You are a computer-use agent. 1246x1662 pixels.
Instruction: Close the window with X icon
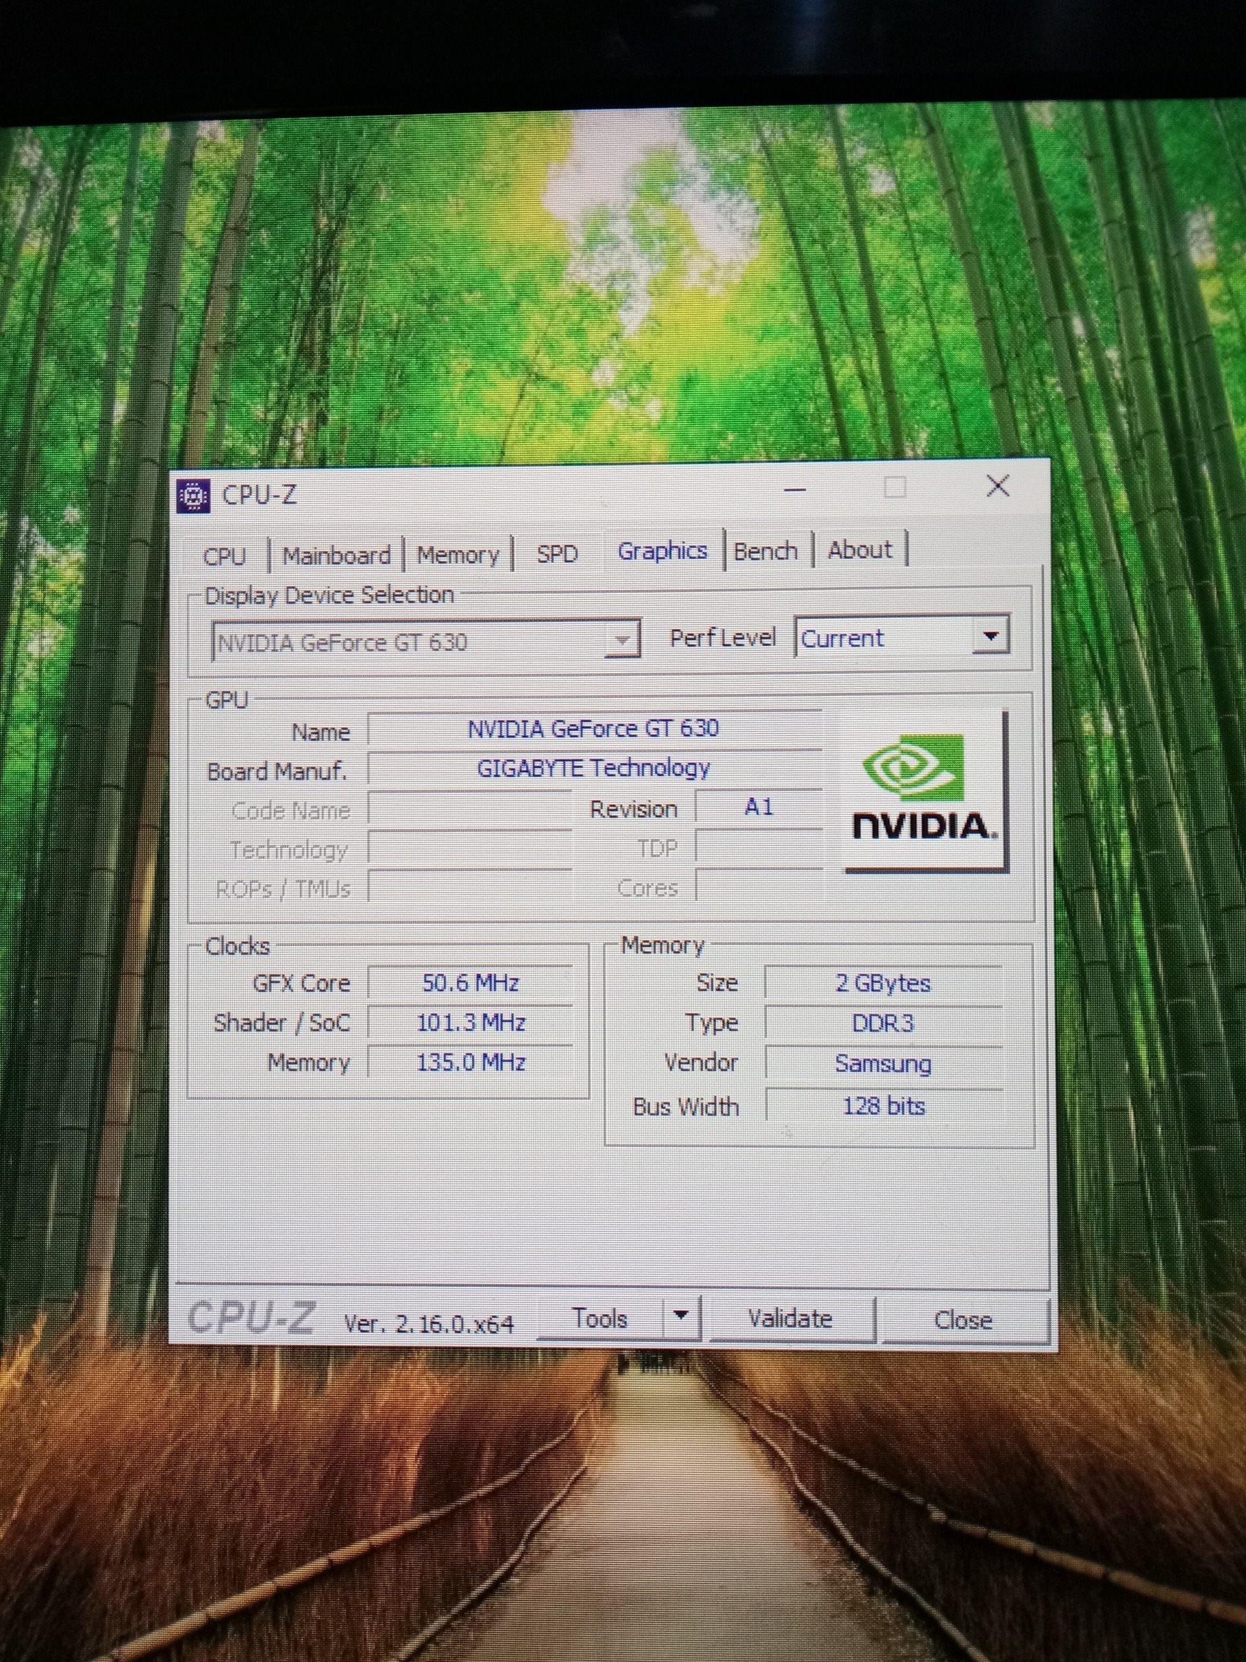click(x=997, y=486)
